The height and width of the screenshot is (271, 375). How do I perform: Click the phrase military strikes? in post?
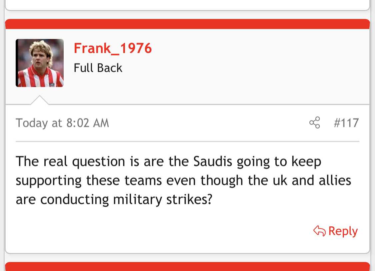point(163,200)
